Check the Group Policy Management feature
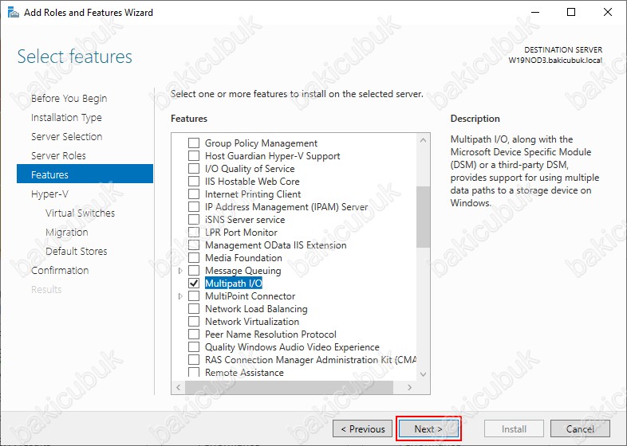The width and height of the screenshot is (627, 446). pyautogui.click(x=194, y=143)
